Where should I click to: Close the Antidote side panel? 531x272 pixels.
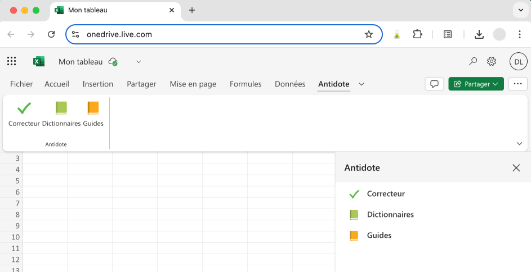pos(516,167)
